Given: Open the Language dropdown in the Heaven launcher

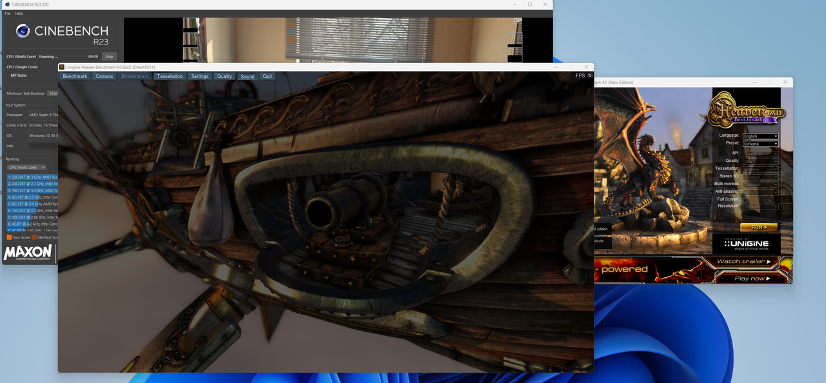Looking at the screenshot, I should click(x=760, y=136).
